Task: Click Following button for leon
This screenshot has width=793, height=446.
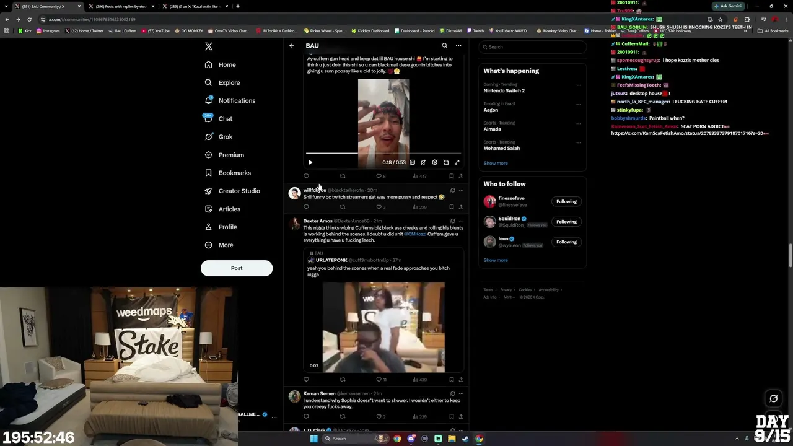Action: pyautogui.click(x=566, y=242)
